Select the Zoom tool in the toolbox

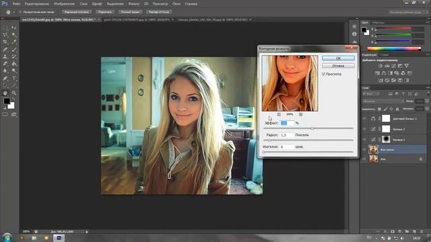click(x=13, y=93)
